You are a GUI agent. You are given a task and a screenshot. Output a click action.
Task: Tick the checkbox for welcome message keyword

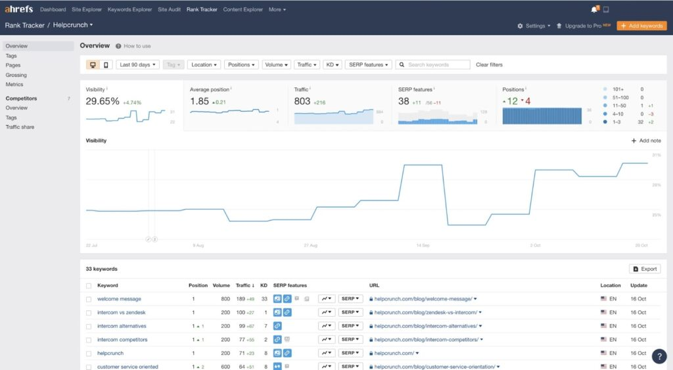89,299
